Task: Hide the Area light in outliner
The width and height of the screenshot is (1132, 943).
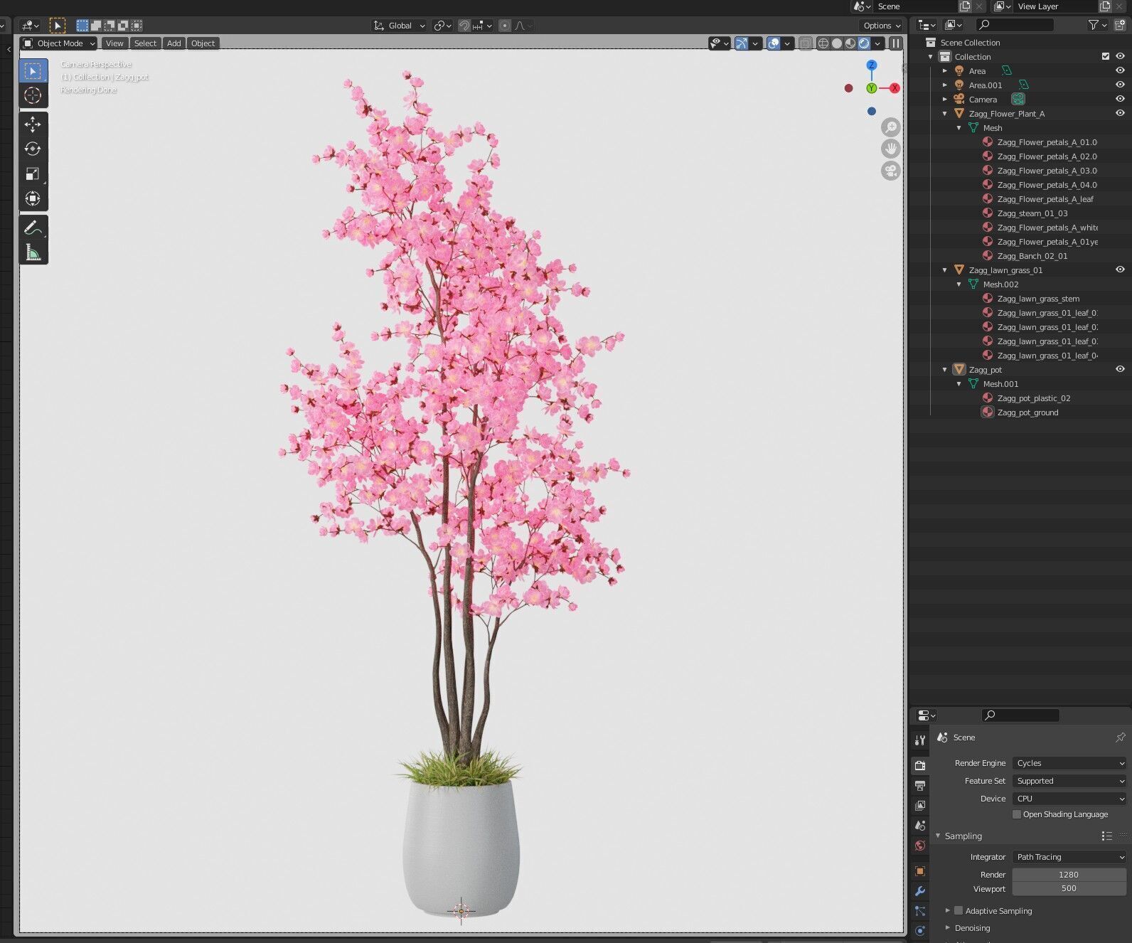Action: (1120, 70)
